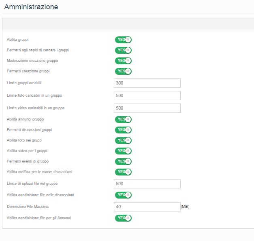Viewport: 254px width, 241px height.
Task: Turn off Moderazione creazione gruppo
Action: [x=123, y=61]
